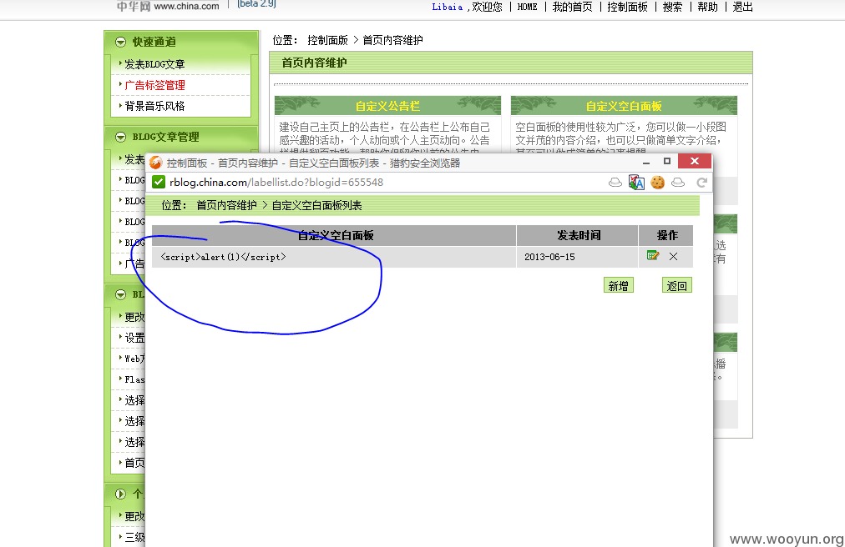845x547 pixels.
Task: Click 退出 to log out
Action: point(742,7)
